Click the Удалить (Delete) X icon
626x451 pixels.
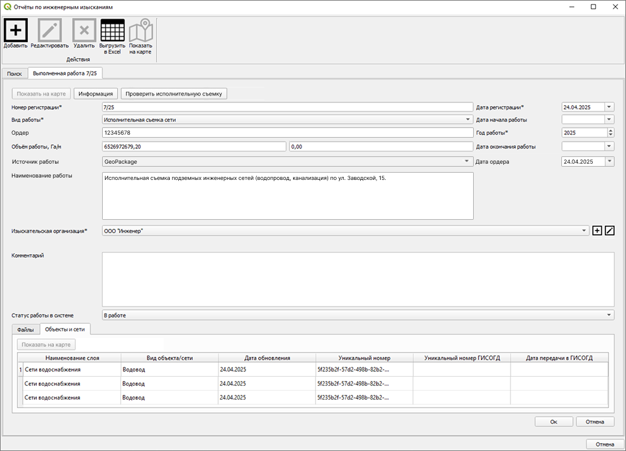pos(84,30)
